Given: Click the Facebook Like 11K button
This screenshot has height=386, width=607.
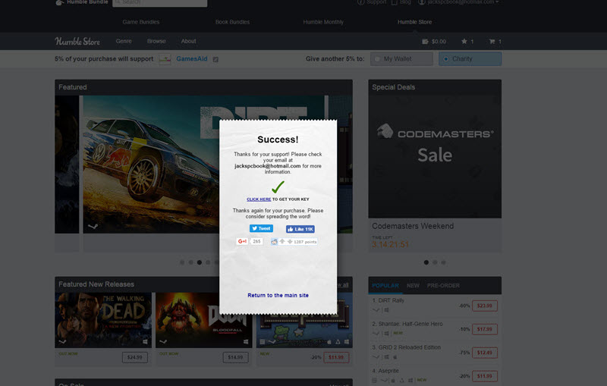Looking at the screenshot, I should click(x=300, y=229).
